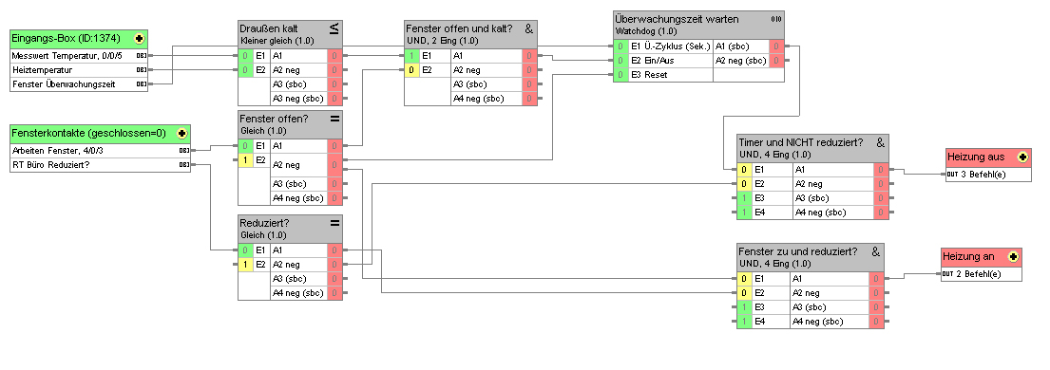Click the ampersand icon on Timer und NICHT reduziert?

[880, 142]
